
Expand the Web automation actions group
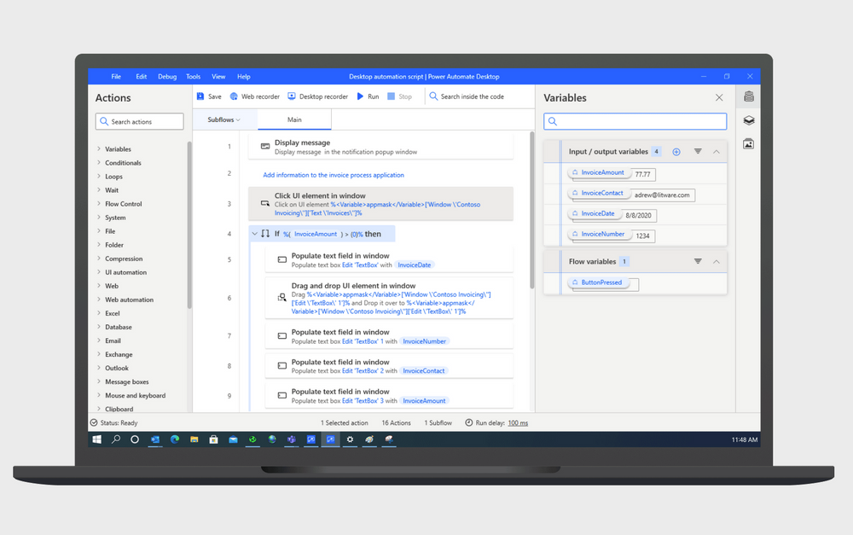click(99, 299)
